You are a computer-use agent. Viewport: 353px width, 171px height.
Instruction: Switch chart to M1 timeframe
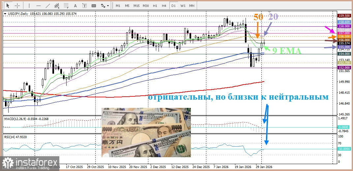(x=118, y=6)
